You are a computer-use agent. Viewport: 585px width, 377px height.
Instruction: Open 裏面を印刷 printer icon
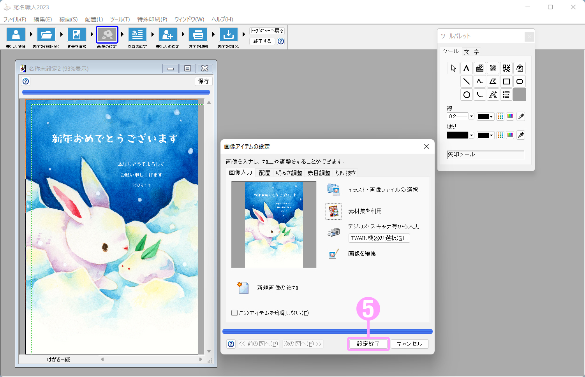(x=198, y=35)
